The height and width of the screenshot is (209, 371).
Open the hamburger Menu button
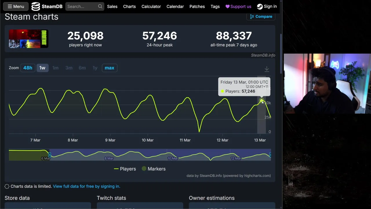point(16,6)
